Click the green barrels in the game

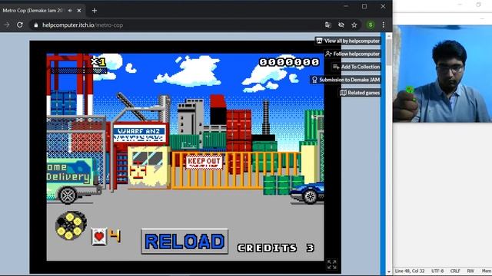tap(283, 186)
